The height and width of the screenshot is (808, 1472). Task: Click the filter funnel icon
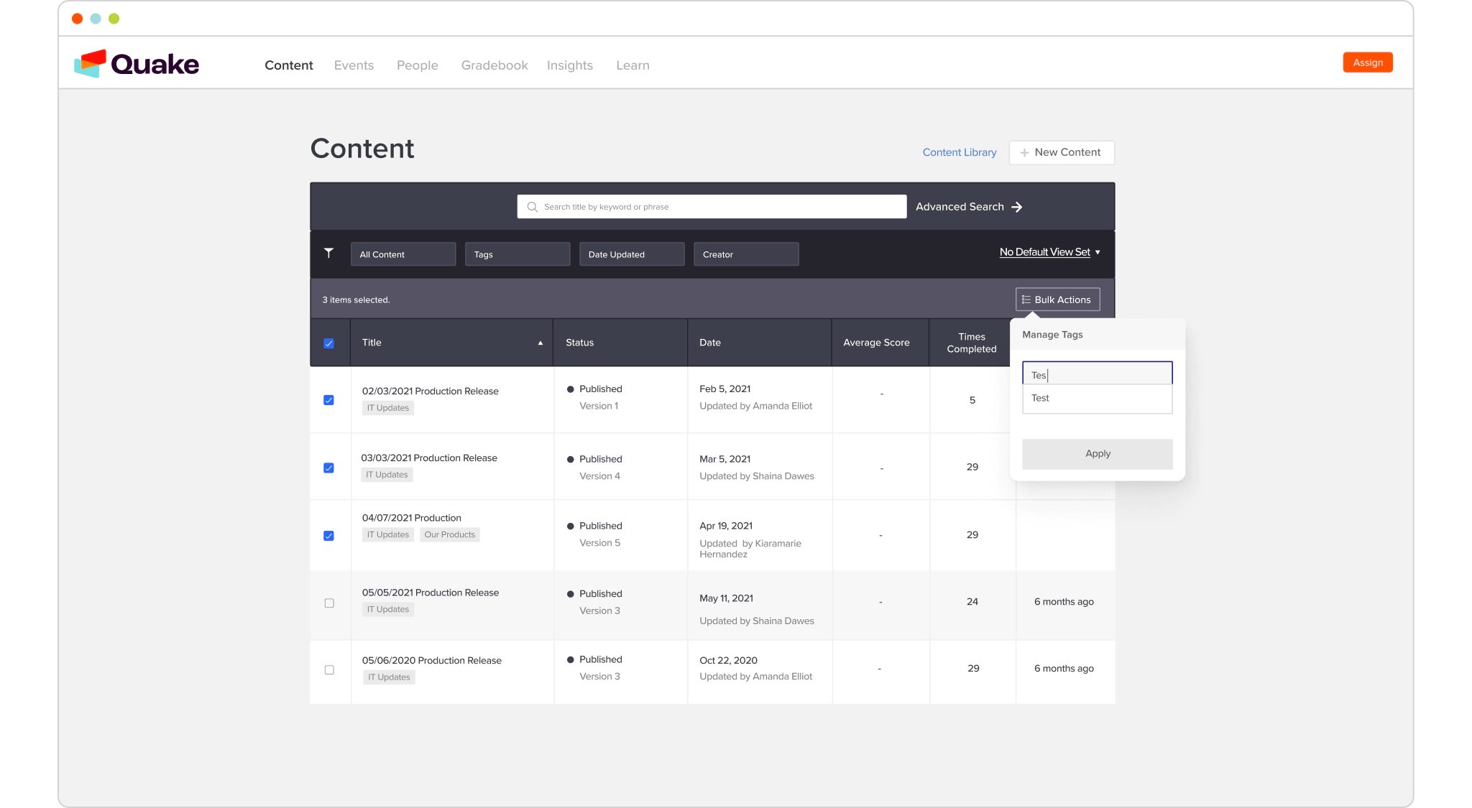pos(328,253)
